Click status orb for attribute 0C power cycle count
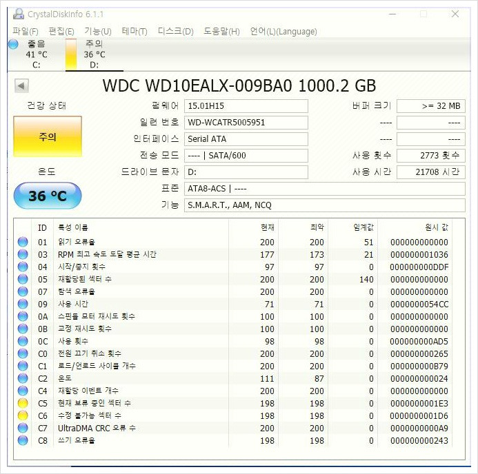The width and height of the screenshot is (478, 474). tap(23, 341)
